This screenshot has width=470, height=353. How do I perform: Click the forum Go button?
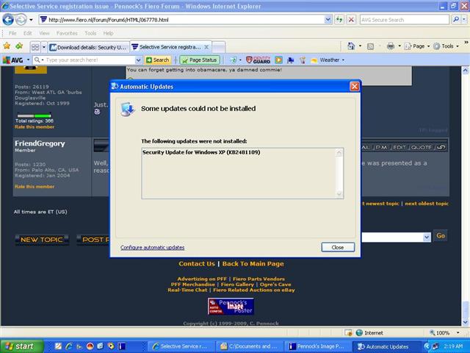(441, 235)
